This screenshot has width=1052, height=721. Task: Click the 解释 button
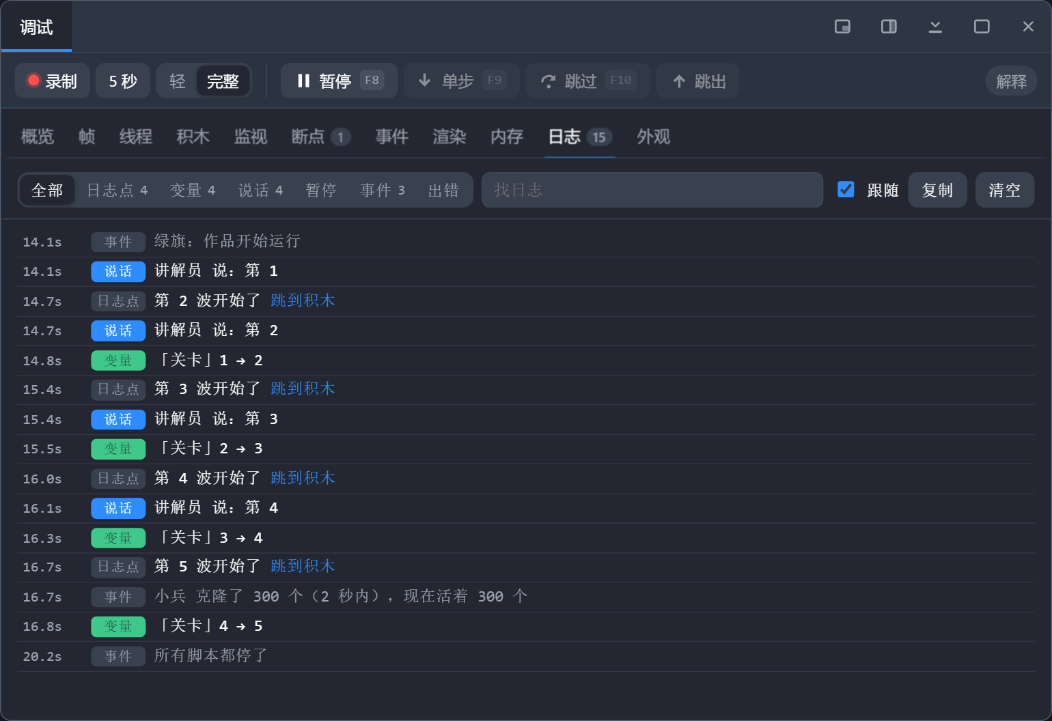pyautogui.click(x=1011, y=81)
